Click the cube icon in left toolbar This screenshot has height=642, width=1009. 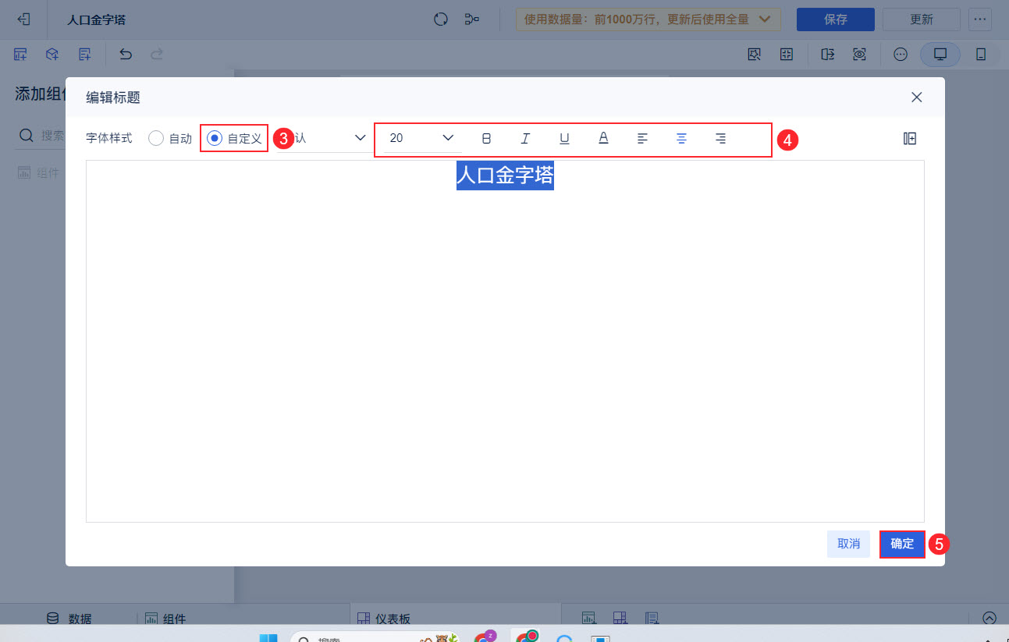pyautogui.click(x=52, y=55)
